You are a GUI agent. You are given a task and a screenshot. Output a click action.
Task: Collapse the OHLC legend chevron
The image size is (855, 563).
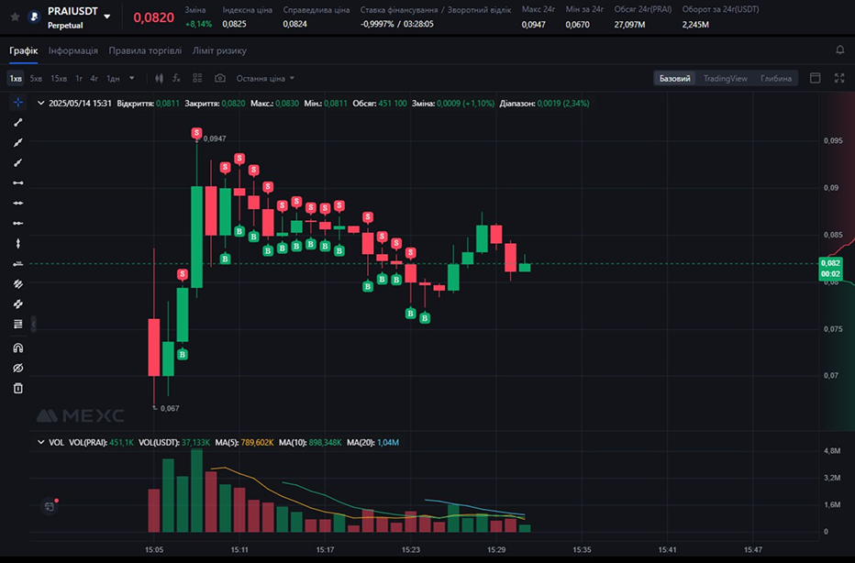pos(40,104)
